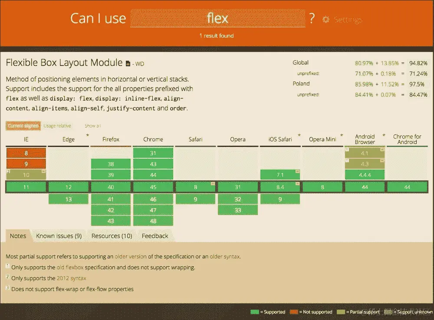Screen dimensions: 434x320
Task: Open the 2012 syntax link
Action: coord(71,278)
